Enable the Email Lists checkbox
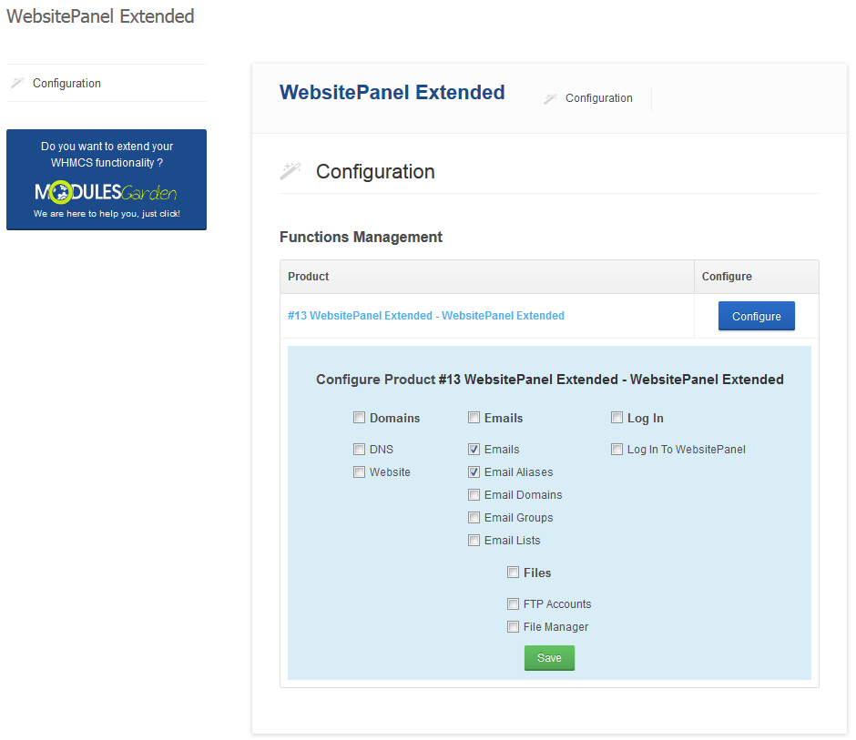856x740 pixels. [474, 541]
